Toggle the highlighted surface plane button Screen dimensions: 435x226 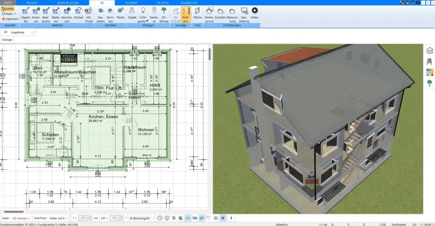click(202, 218)
